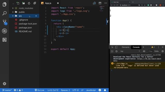Open the Explorer view in the activity bar
The image size is (165, 92).
tap(4, 4)
